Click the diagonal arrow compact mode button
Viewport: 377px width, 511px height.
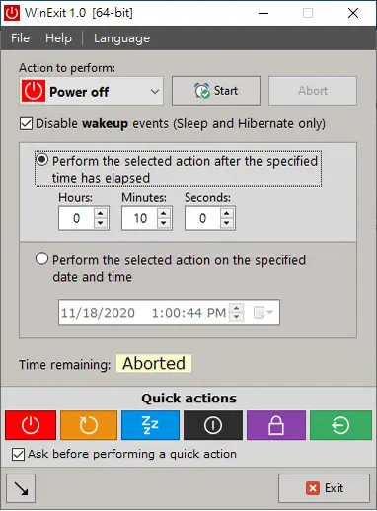point(21,488)
